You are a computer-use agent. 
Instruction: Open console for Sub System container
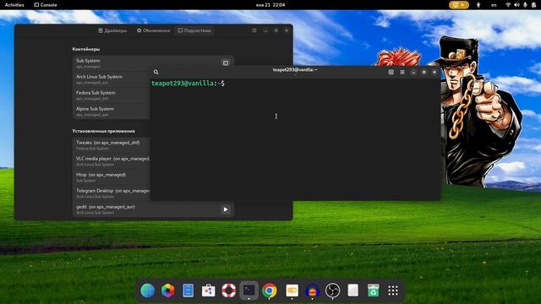226,63
